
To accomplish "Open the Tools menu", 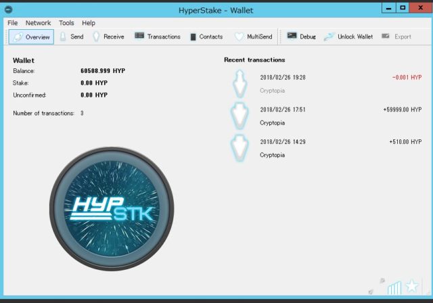I will pos(66,23).
